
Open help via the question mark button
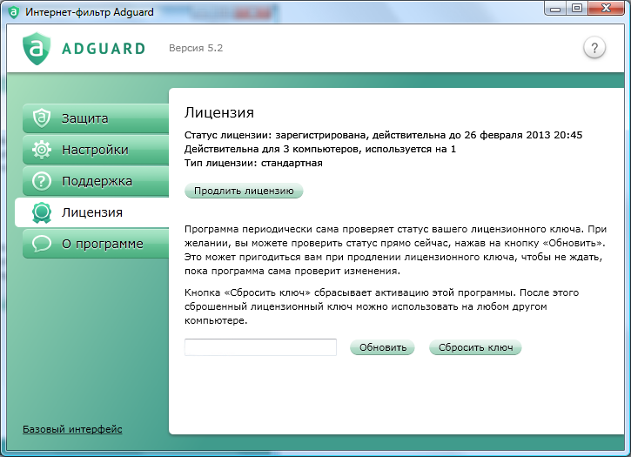594,48
